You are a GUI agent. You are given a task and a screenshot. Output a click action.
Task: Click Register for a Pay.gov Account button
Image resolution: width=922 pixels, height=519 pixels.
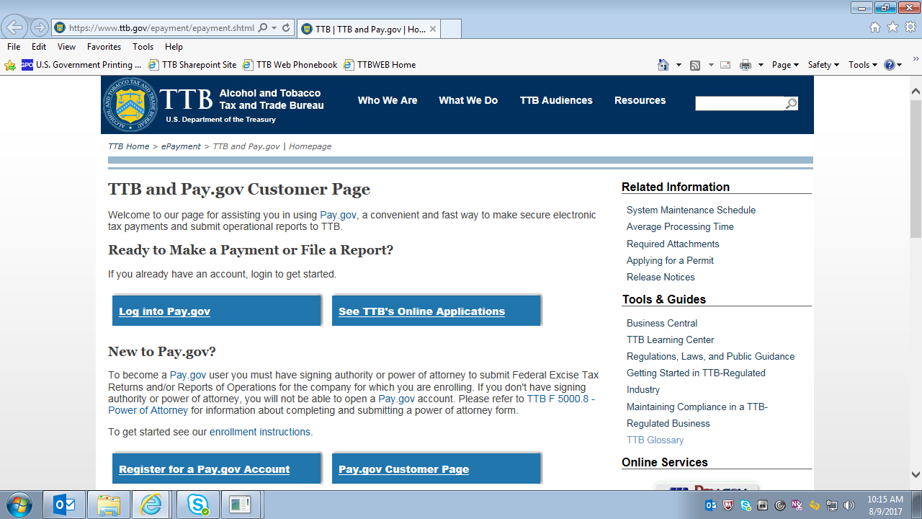[217, 469]
